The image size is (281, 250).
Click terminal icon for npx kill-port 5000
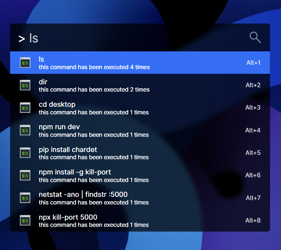25,220
